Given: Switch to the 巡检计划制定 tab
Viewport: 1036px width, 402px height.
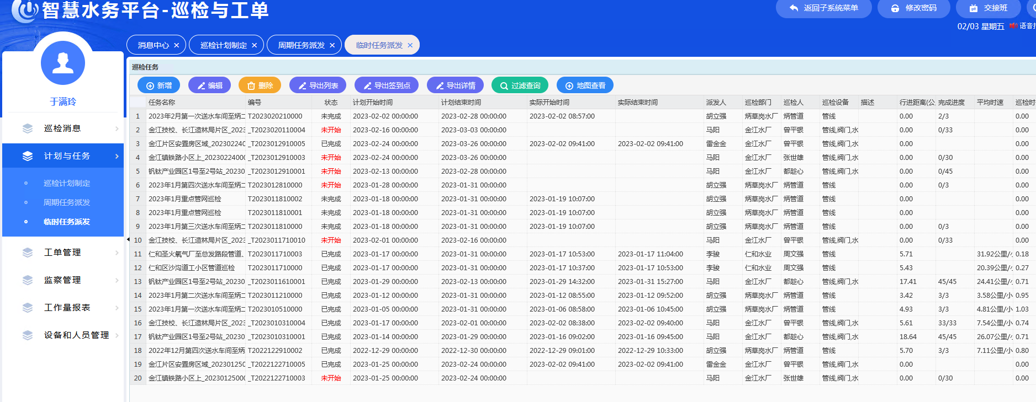Looking at the screenshot, I should (x=223, y=45).
